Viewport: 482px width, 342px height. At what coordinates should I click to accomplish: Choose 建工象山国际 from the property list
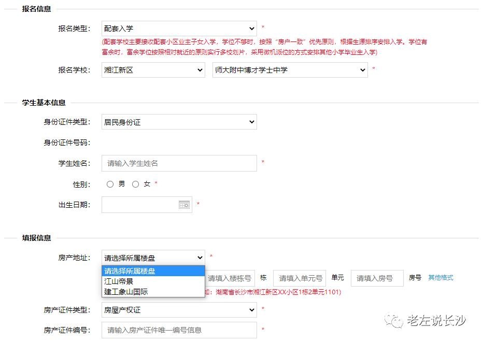pos(126,292)
